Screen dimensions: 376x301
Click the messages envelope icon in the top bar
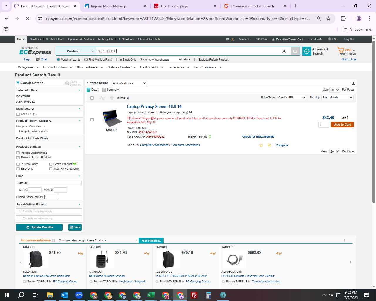tap(228, 39)
